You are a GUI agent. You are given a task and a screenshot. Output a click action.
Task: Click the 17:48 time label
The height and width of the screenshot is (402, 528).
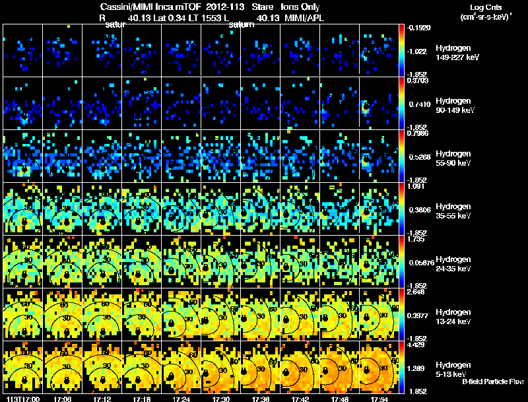click(340, 399)
